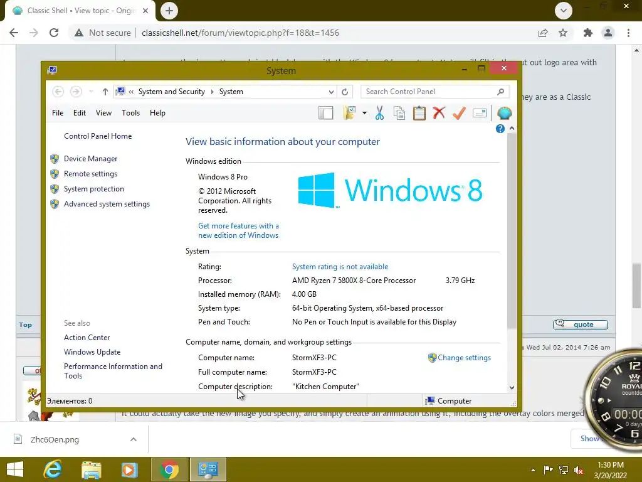Reload the Chrome page
The image size is (642, 482).
pyautogui.click(x=54, y=33)
